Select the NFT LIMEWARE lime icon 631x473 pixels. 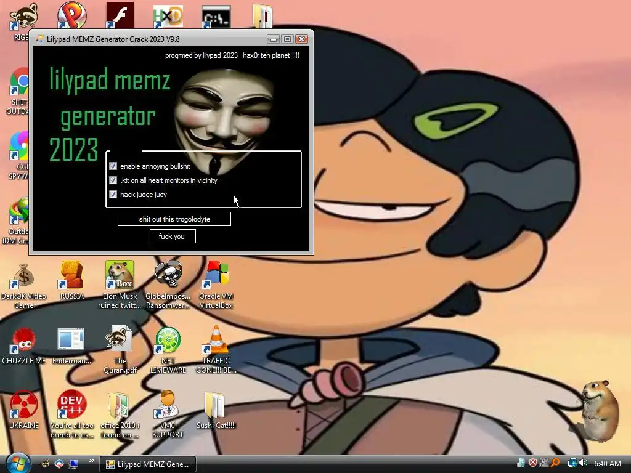coord(168,340)
